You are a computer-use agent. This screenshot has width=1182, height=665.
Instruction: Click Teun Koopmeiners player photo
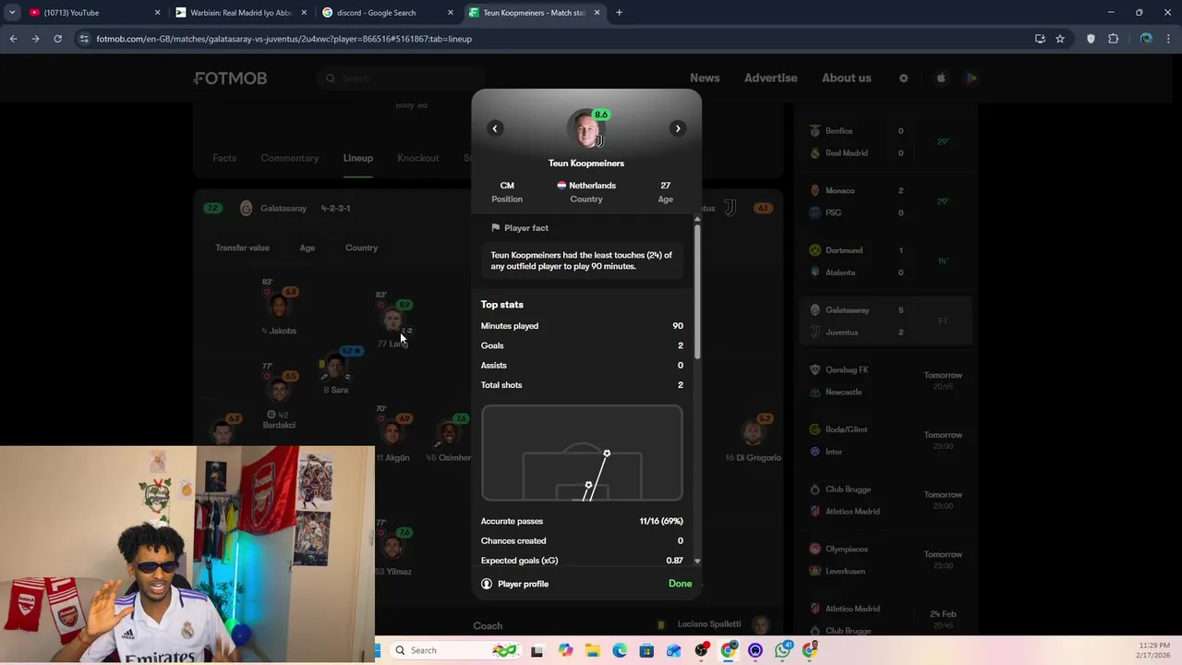[x=585, y=129]
